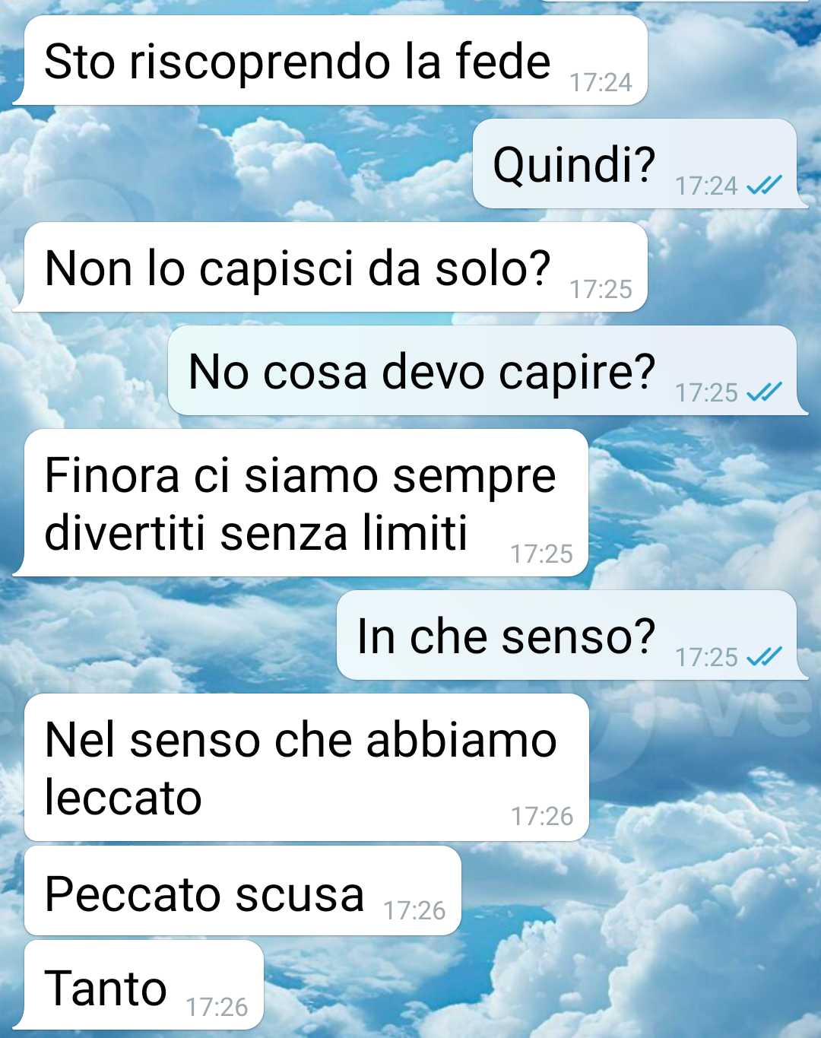
Task: Click the read-receipt checkmarks beside 'Quindi?'
Action: click(x=764, y=185)
